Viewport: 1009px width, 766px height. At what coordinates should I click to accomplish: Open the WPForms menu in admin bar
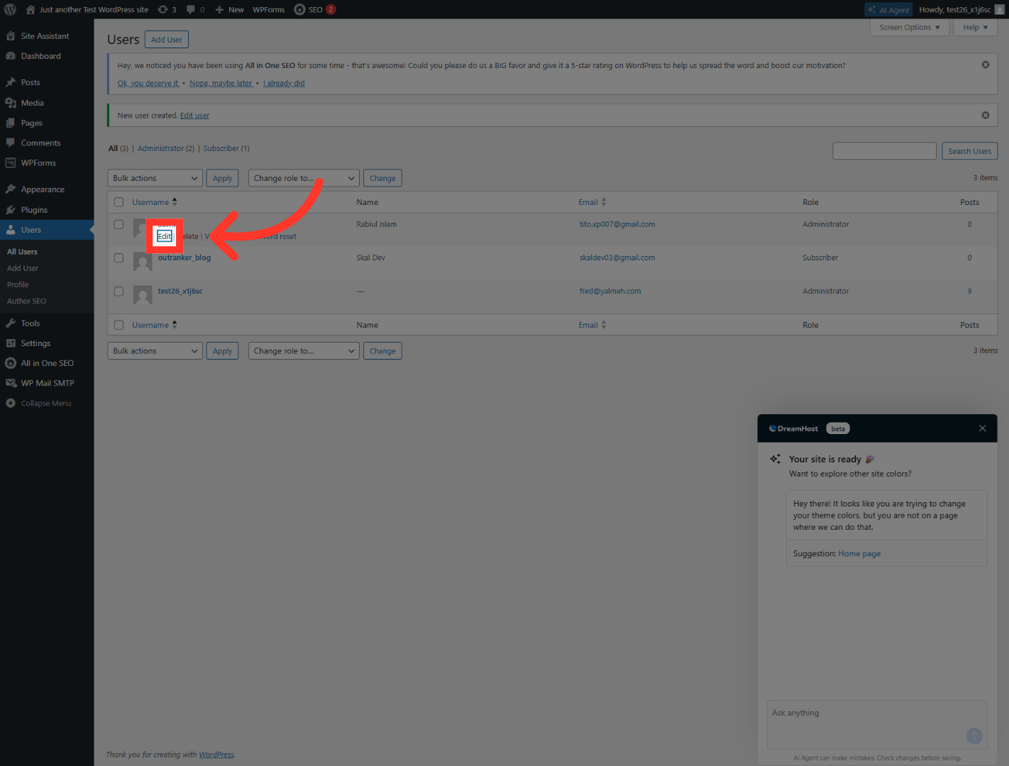268,10
